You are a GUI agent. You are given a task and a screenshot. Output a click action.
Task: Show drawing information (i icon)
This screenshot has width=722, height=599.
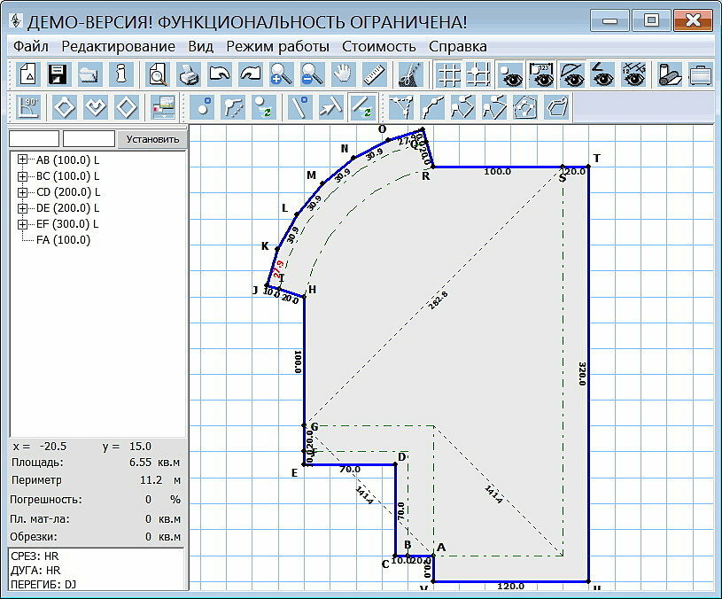[120, 74]
